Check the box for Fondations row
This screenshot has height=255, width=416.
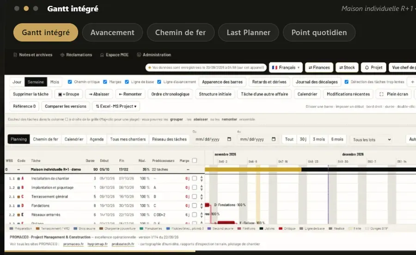195,206
